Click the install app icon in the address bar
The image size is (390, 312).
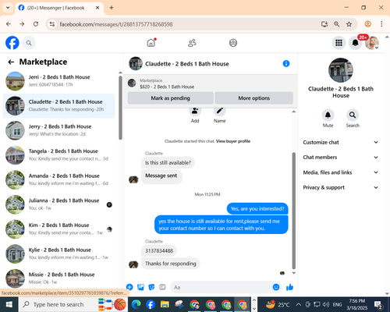(x=324, y=24)
